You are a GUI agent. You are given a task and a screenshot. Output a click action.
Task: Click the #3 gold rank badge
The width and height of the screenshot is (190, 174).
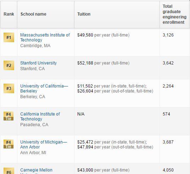(x=9, y=88)
